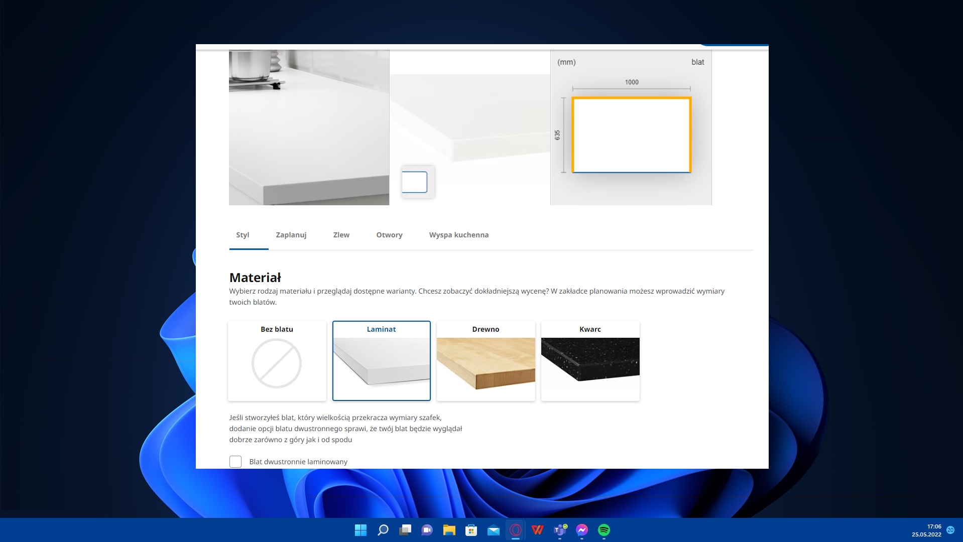963x542 pixels.
Task: Open the Zlew tab
Action: pos(341,235)
